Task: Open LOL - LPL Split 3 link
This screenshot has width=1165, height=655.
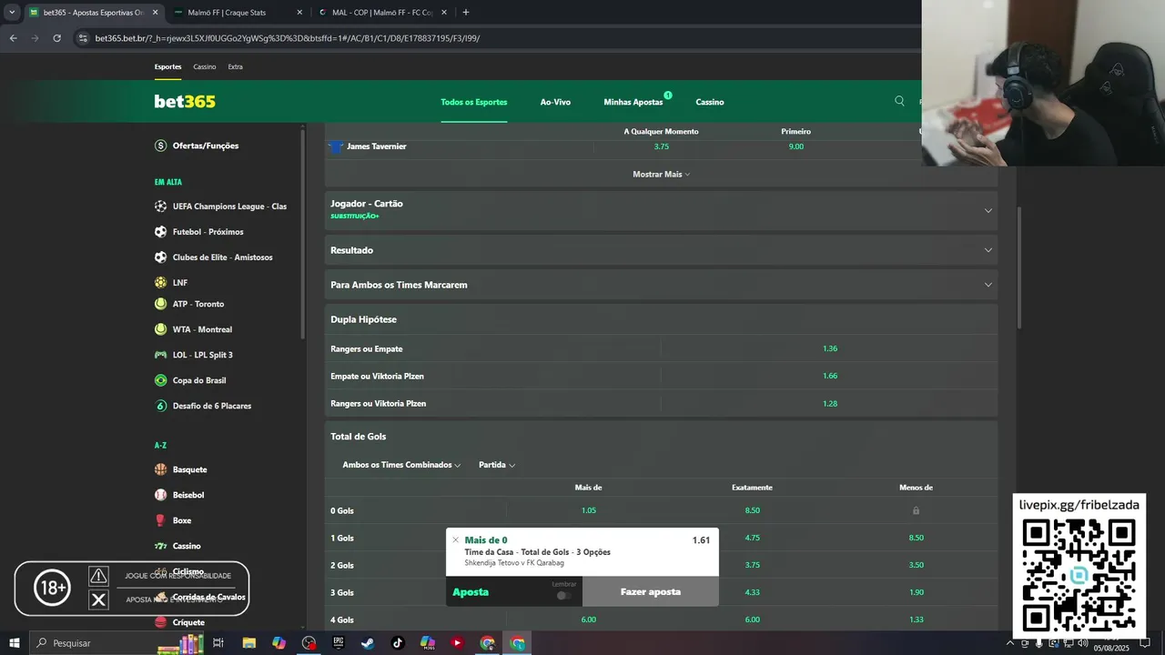Action: [203, 355]
